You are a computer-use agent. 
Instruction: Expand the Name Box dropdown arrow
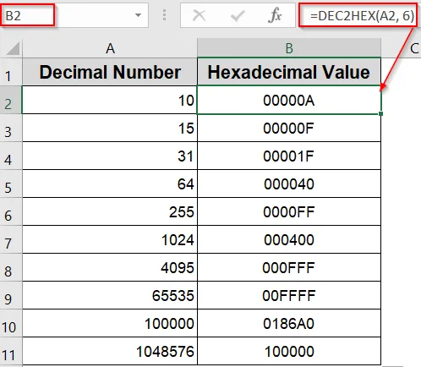click(138, 15)
